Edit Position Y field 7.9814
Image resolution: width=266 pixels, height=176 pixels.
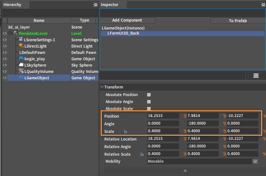(203, 116)
